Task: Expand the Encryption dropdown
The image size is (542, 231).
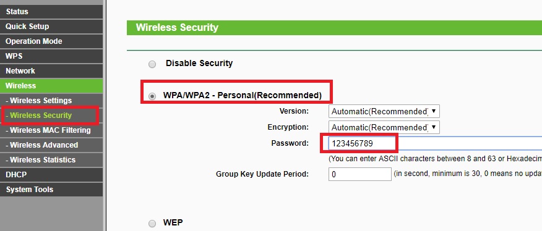Action: (384, 127)
